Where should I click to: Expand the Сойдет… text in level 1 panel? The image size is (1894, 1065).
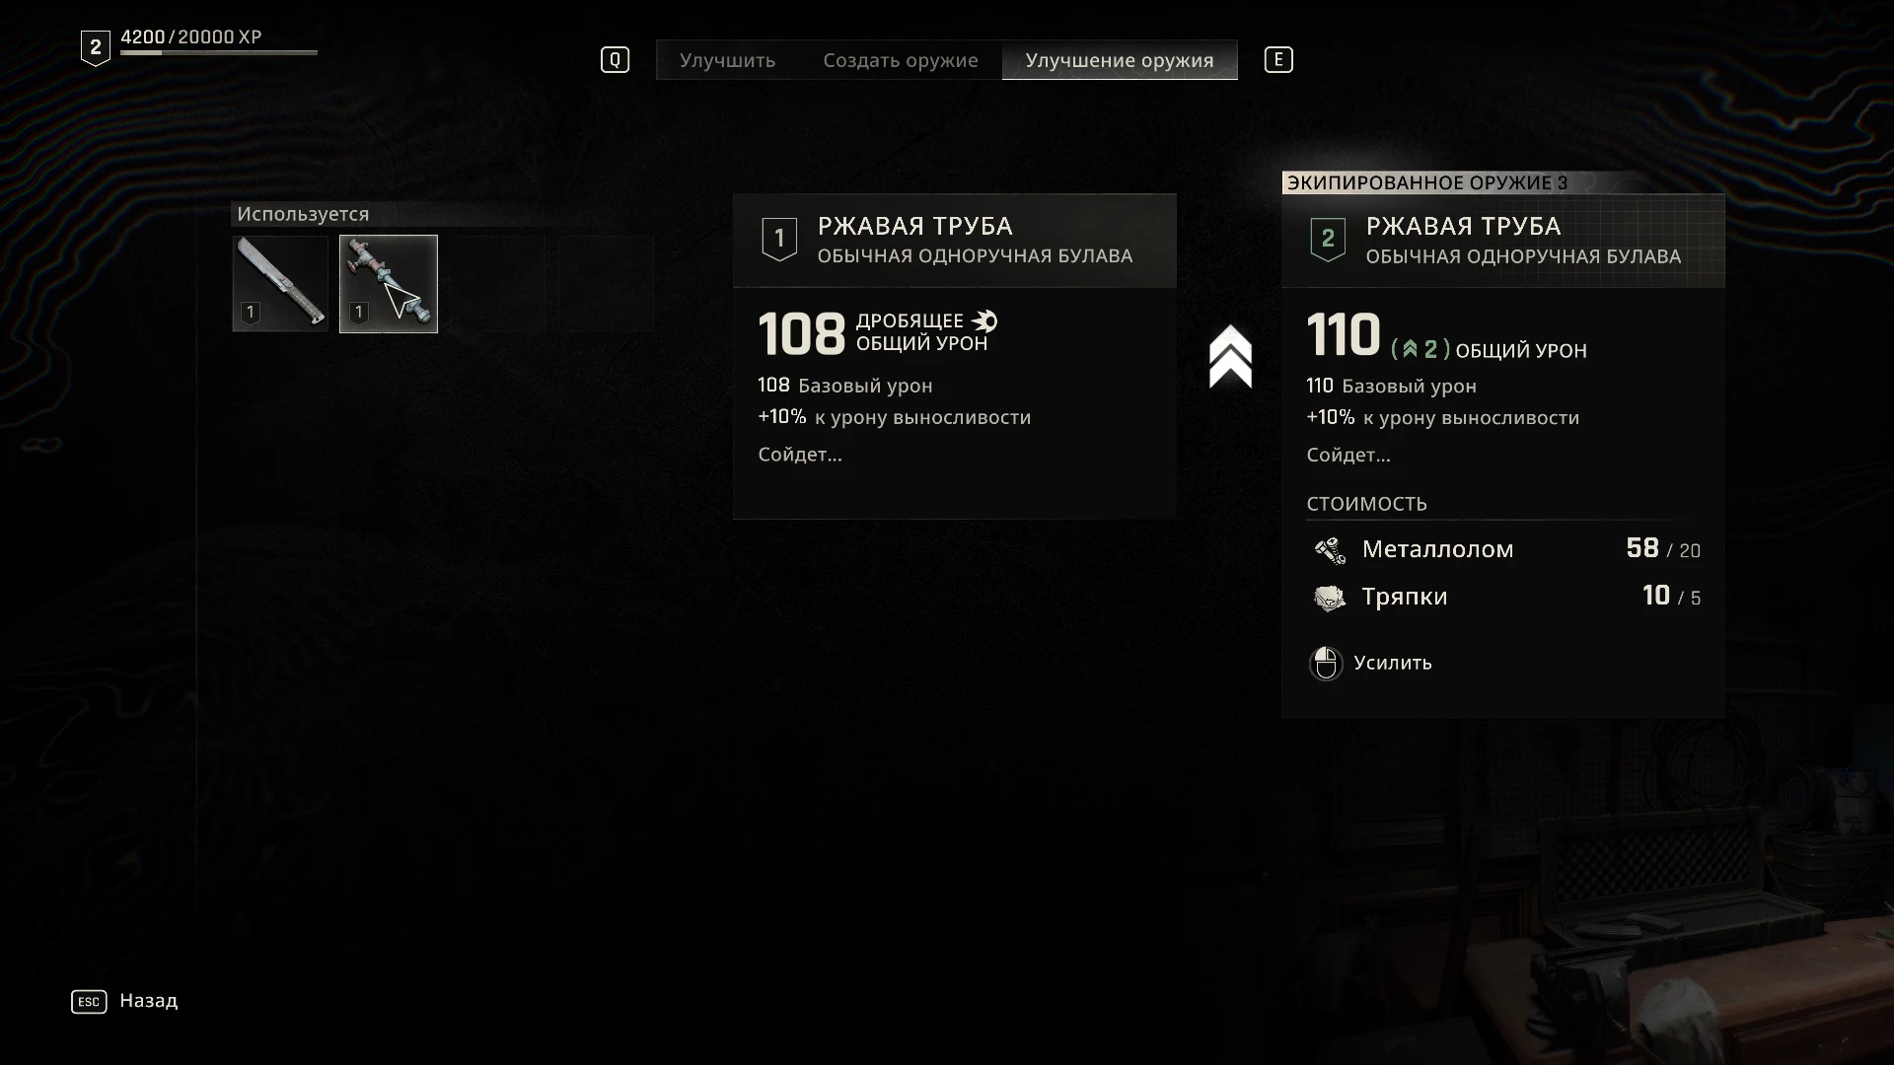pyautogui.click(x=800, y=455)
